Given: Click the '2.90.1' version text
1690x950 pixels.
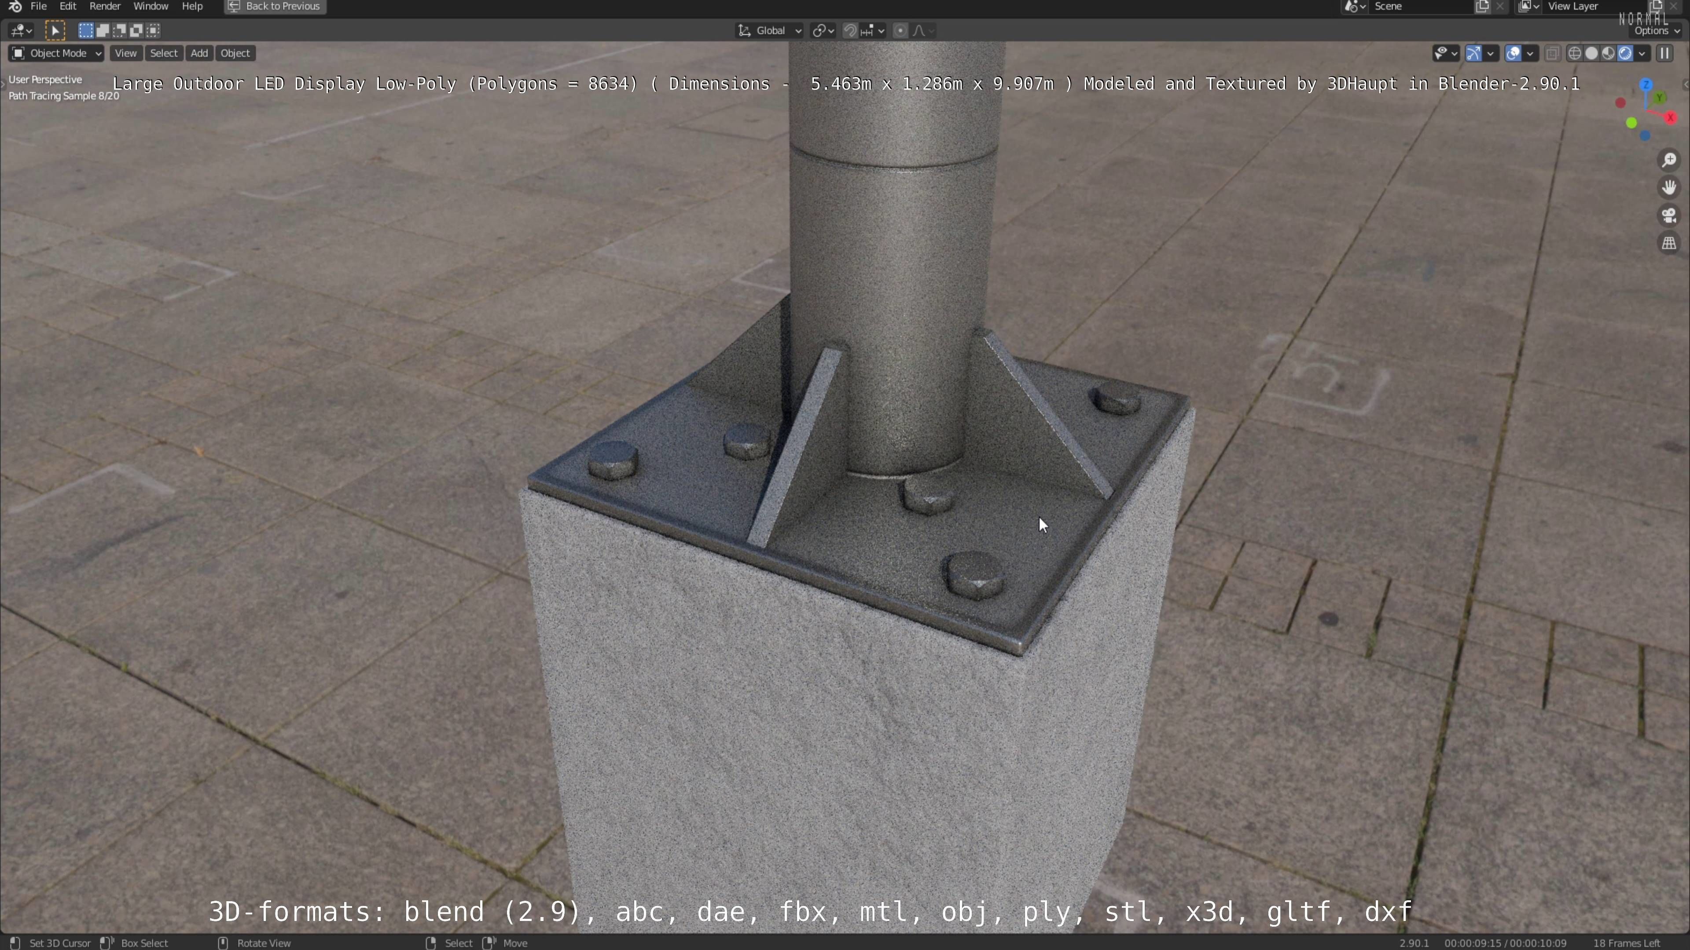Looking at the screenshot, I should coord(1414,943).
